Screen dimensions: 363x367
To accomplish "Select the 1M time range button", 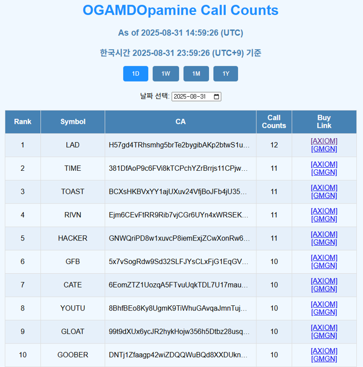I will [x=196, y=74].
